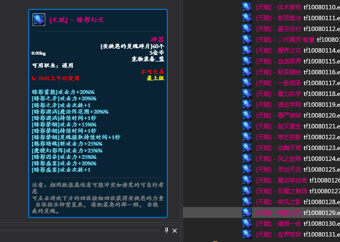Screen dimensions: 340x242
Task: Click the icon beside 遗迹学院 entry
Action: pyautogui.click(x=247, y=104)
